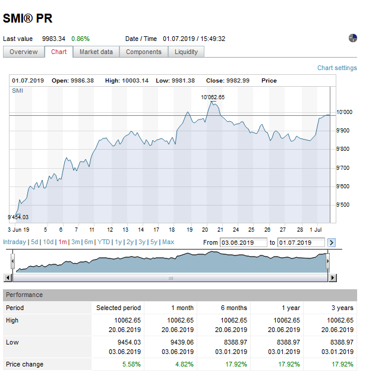Select 5y time range
The width and height of the screenshot is (369, 376).
click(154, 242)
